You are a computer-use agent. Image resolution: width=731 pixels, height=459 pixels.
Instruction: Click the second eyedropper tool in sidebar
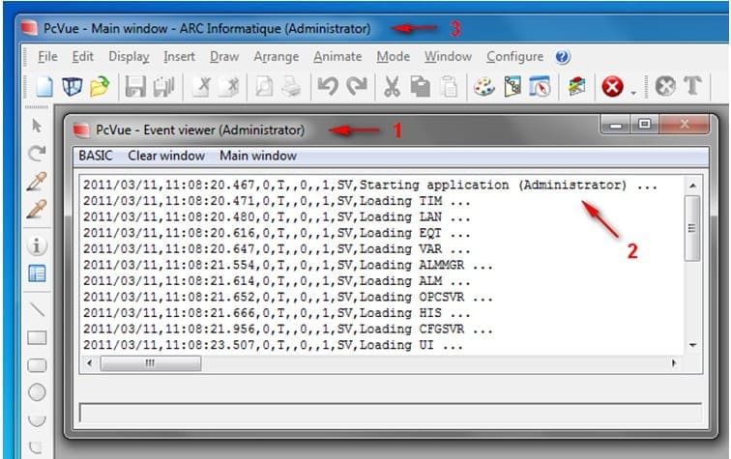point(37,209)
